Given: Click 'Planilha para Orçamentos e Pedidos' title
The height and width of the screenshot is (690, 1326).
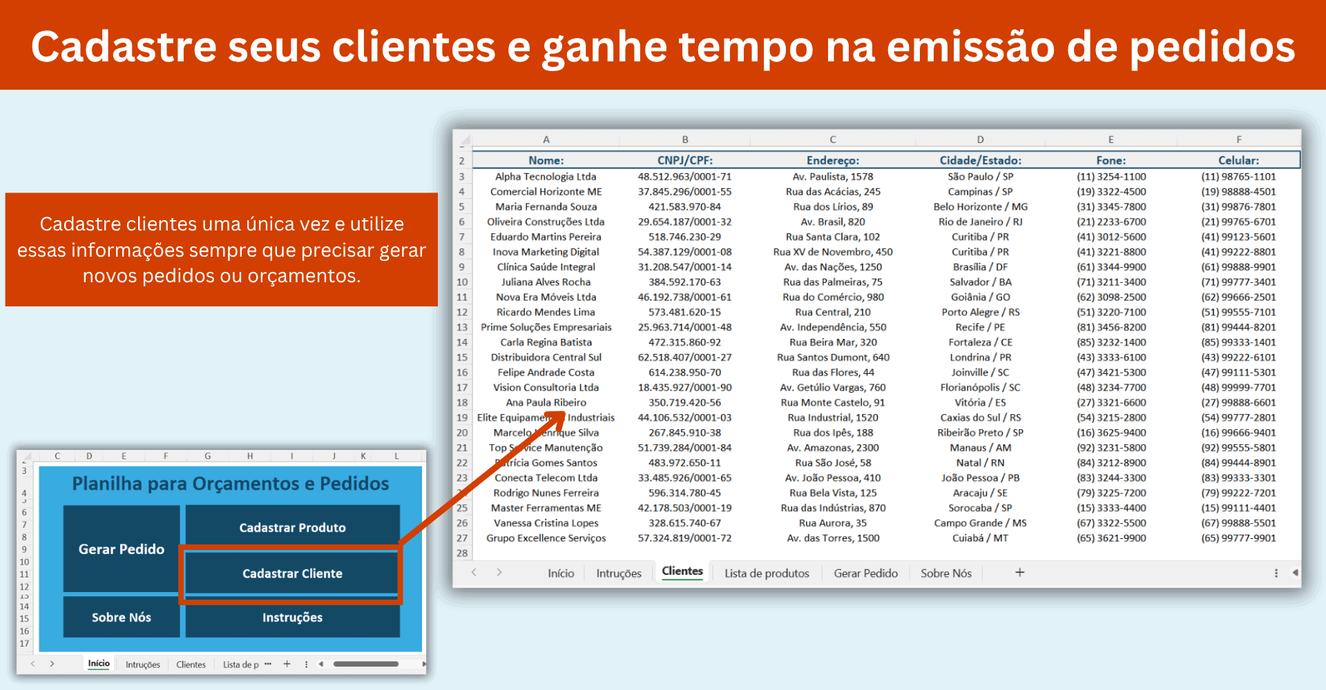Looking at the screenshot, I should pos(231,484).
